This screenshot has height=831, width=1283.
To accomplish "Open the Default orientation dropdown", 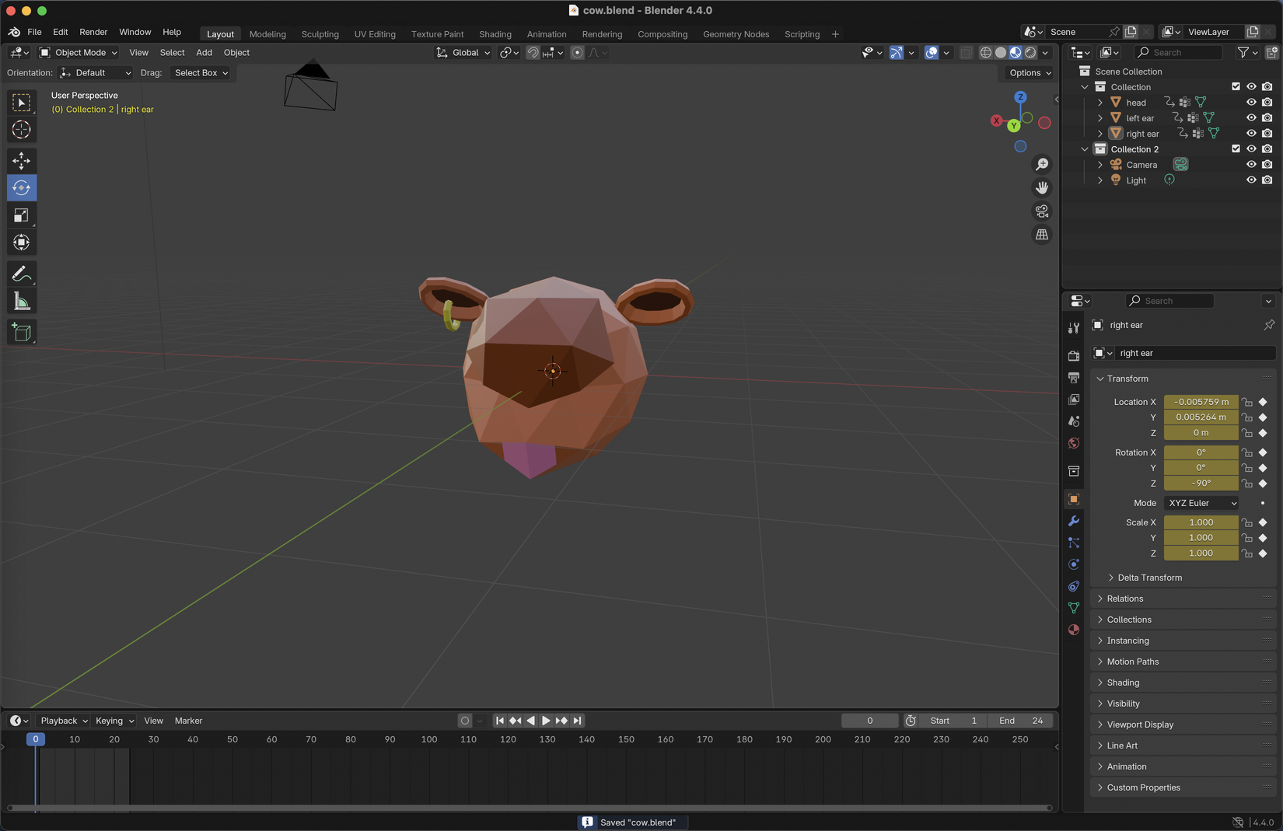I will click(x=95, y=73).
